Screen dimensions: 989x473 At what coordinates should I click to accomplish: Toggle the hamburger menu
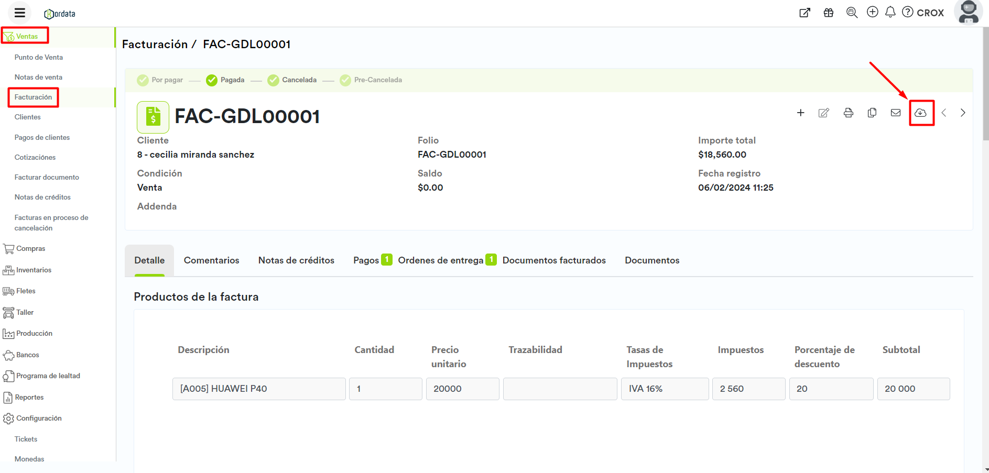[20, 13]
